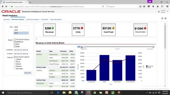Screen dimensions: 170x95
Task: Open the user account menu arrow
Action: tap(168, 11)
